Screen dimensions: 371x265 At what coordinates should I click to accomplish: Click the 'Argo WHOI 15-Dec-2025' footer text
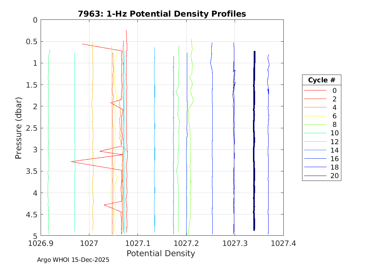(x=73, y=260)
